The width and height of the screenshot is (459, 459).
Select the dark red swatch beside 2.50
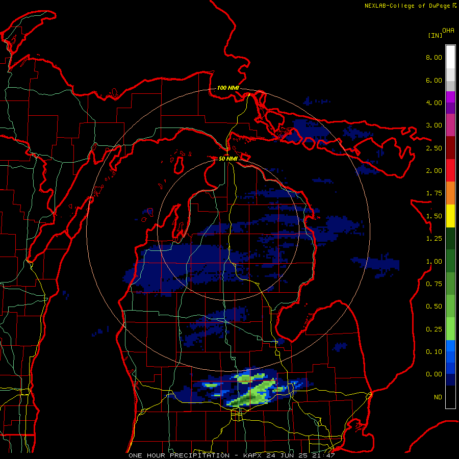(450, 148)
